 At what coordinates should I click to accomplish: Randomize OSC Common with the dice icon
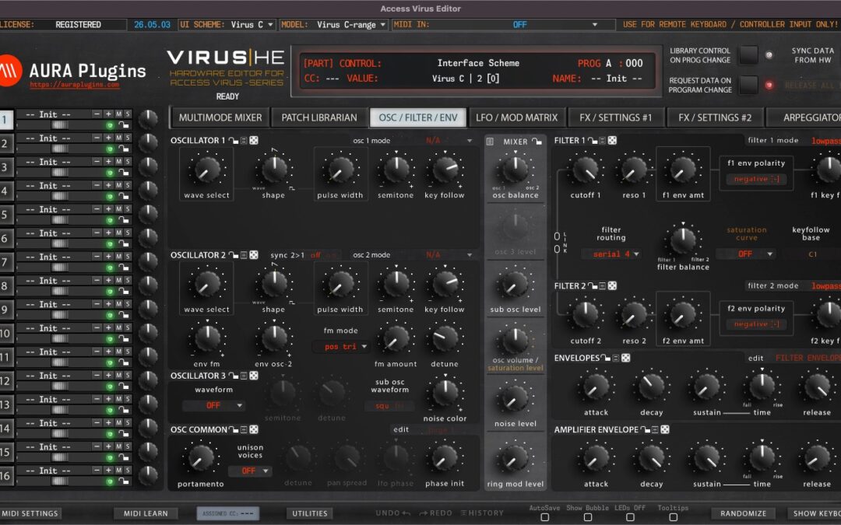point(254,429)
